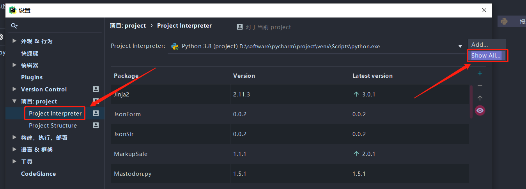This screenshot has width=526, height=189.
Task: Click the Version column header
Action: pos(244,75)
